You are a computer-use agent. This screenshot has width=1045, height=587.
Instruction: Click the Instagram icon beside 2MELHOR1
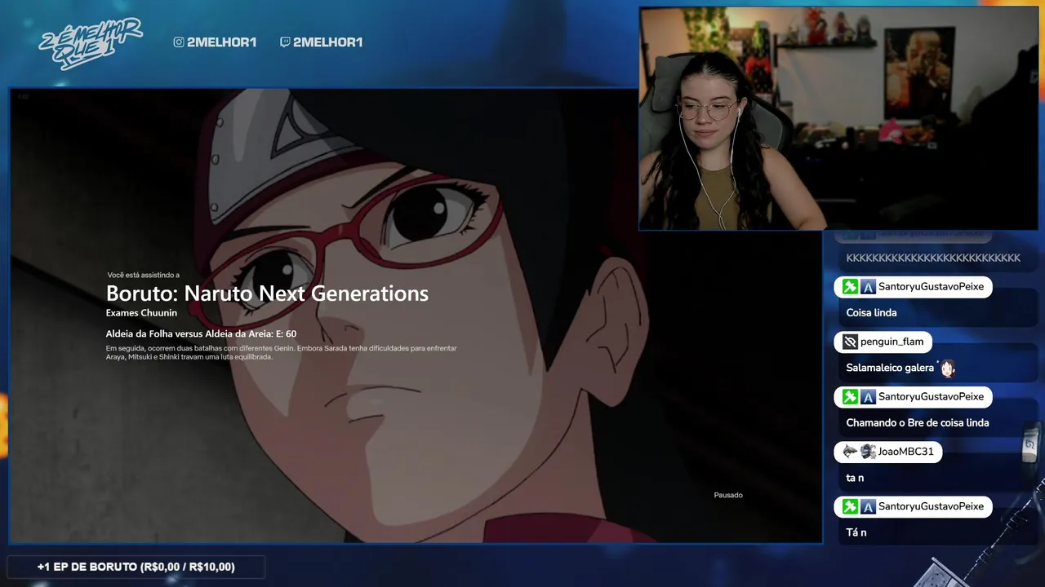179,42
